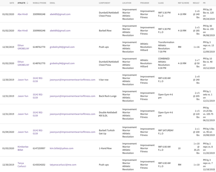Sort by the CLASS column header
Image resolution: width=216 pixels, height=172 pixels.
coord(161,3)
